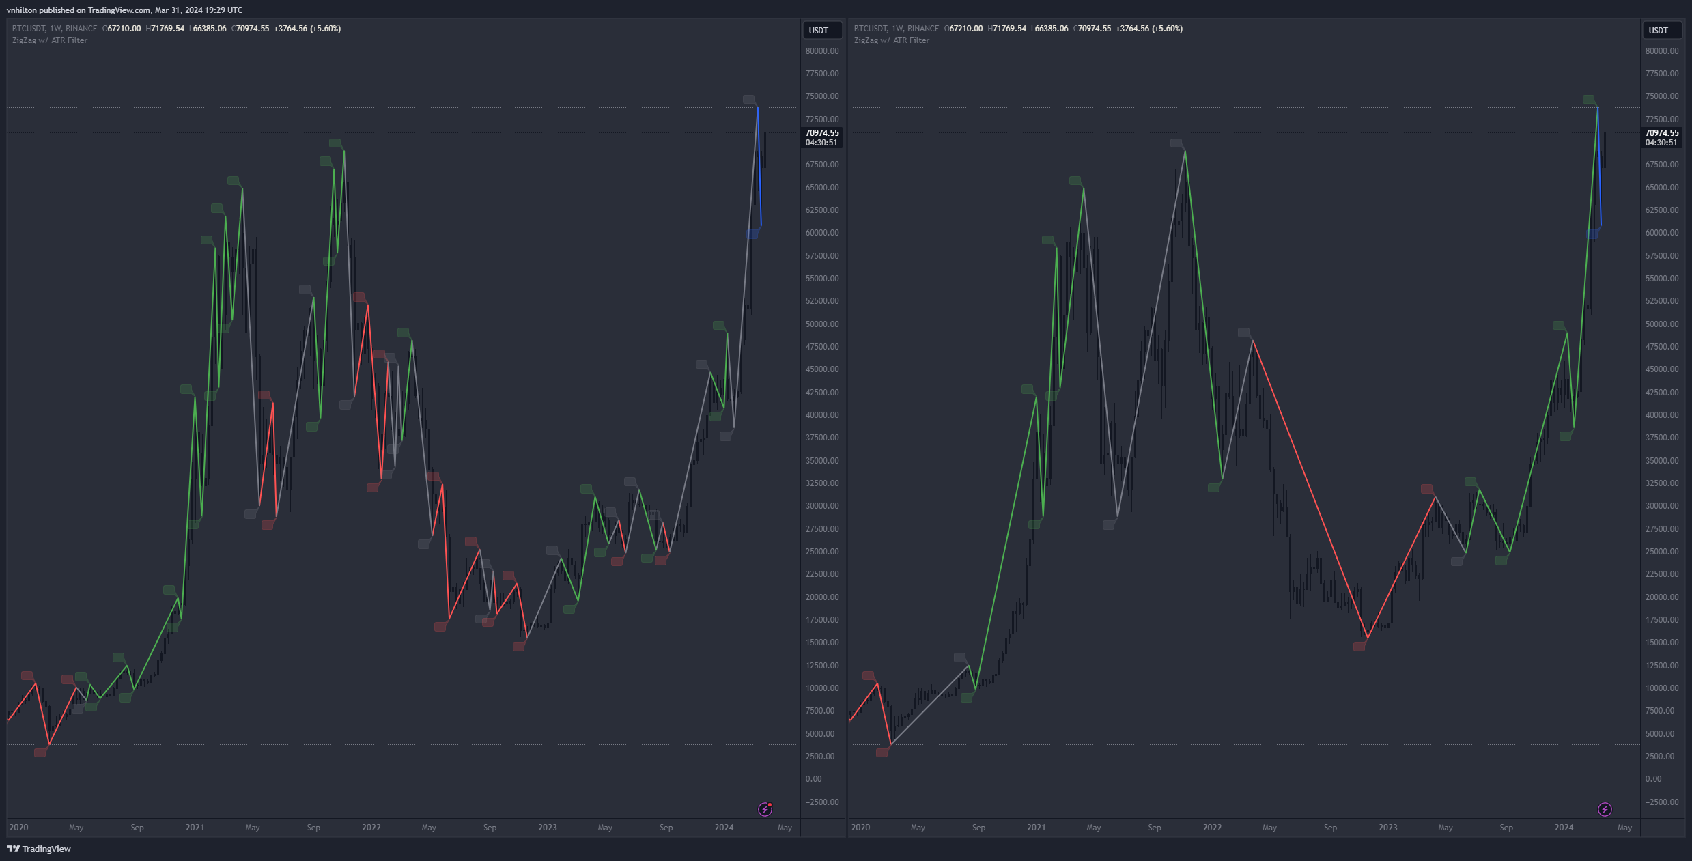Viewport: 1692px width, 861px height.
Task: Click 2022 on the right chart time axis
Action: tap(1212, 828)
